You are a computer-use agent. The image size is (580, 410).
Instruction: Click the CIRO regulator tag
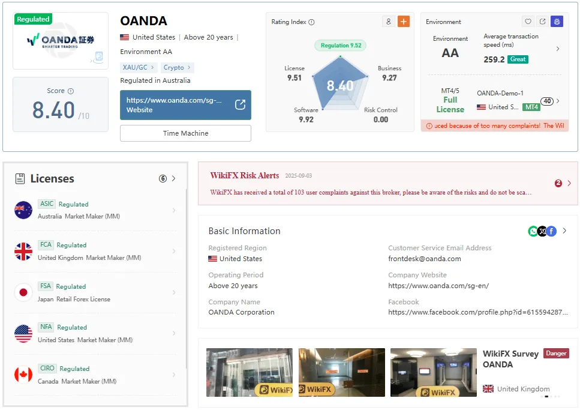pyautogui.click(x=47, y=368)
